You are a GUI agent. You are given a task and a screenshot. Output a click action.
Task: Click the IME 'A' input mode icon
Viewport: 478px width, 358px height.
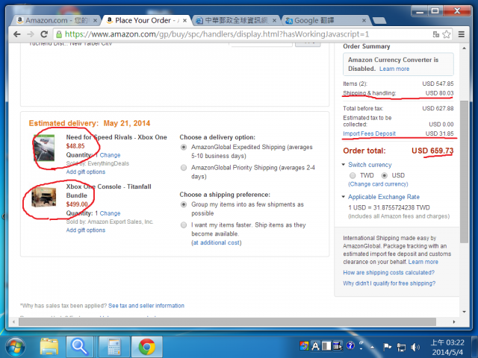pos(315,346)
